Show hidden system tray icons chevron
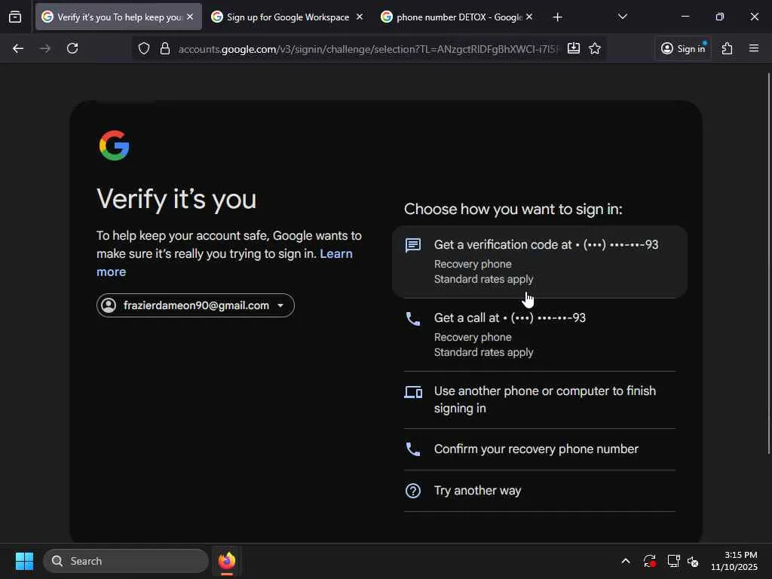 pyautogui.click(x=626, y=561)
